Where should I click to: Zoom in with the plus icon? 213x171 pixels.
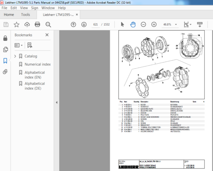click(x=154, y=25)
